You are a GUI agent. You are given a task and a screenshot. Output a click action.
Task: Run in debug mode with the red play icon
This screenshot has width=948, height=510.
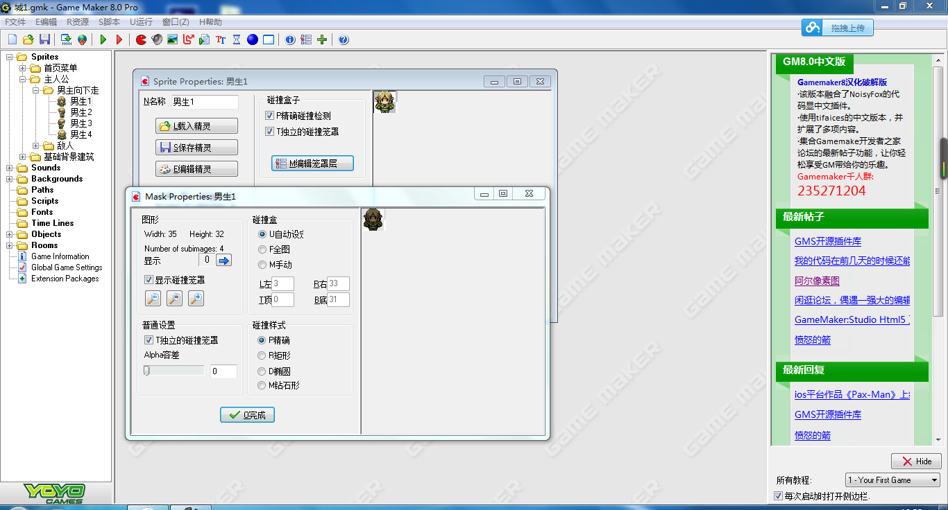pyautogui.click(x=119, y=39)
